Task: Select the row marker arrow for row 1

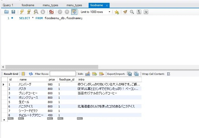Action: 4,84
